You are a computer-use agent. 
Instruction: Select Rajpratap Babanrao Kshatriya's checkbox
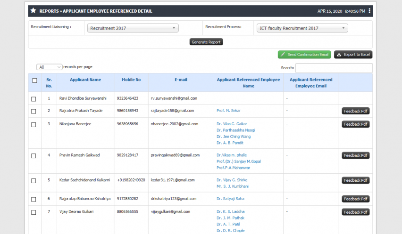tap(33, 199)
